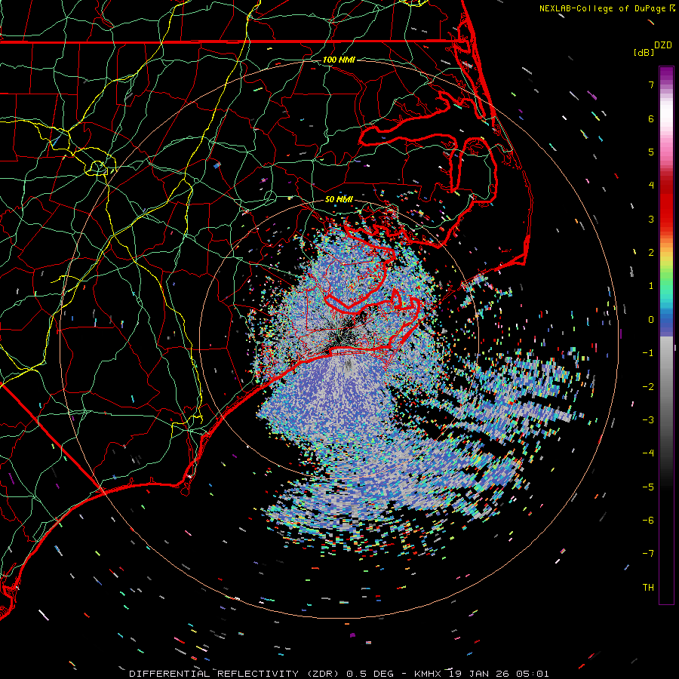Click the 100 NMI range ring label
This screenshot has width=679, height=679.
pos(339,60)
